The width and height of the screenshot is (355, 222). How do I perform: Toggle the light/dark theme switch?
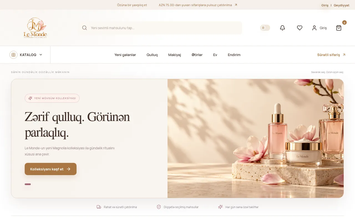tap(265, 28)
